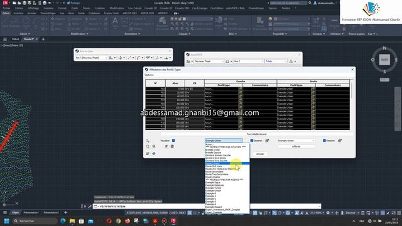Click the zoom window icon in the dialog's second row
The width and height of the screenshot is (402, 226).
(x=154, y=146)
